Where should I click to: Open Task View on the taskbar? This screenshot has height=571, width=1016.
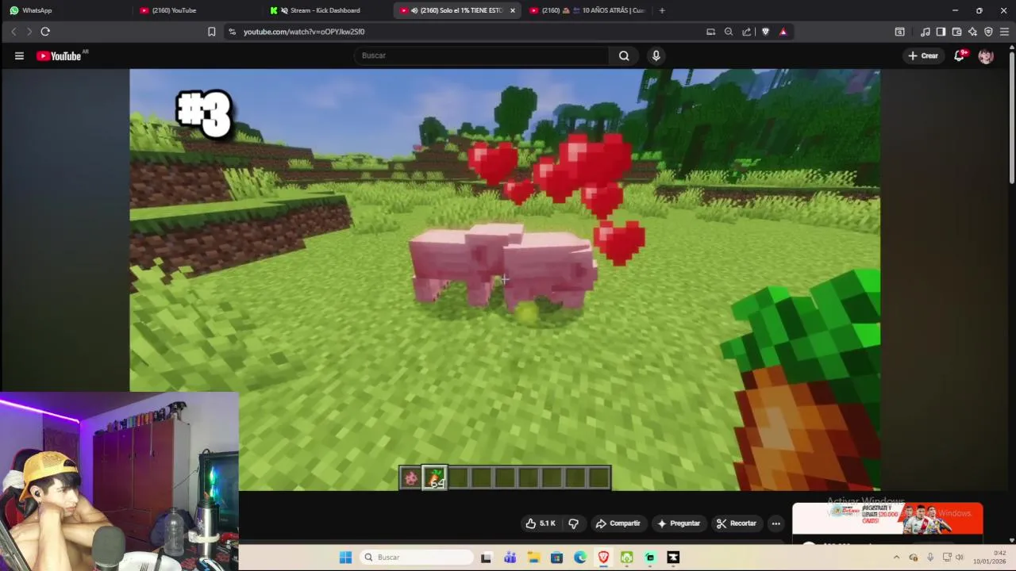click(x=486, y=558)
